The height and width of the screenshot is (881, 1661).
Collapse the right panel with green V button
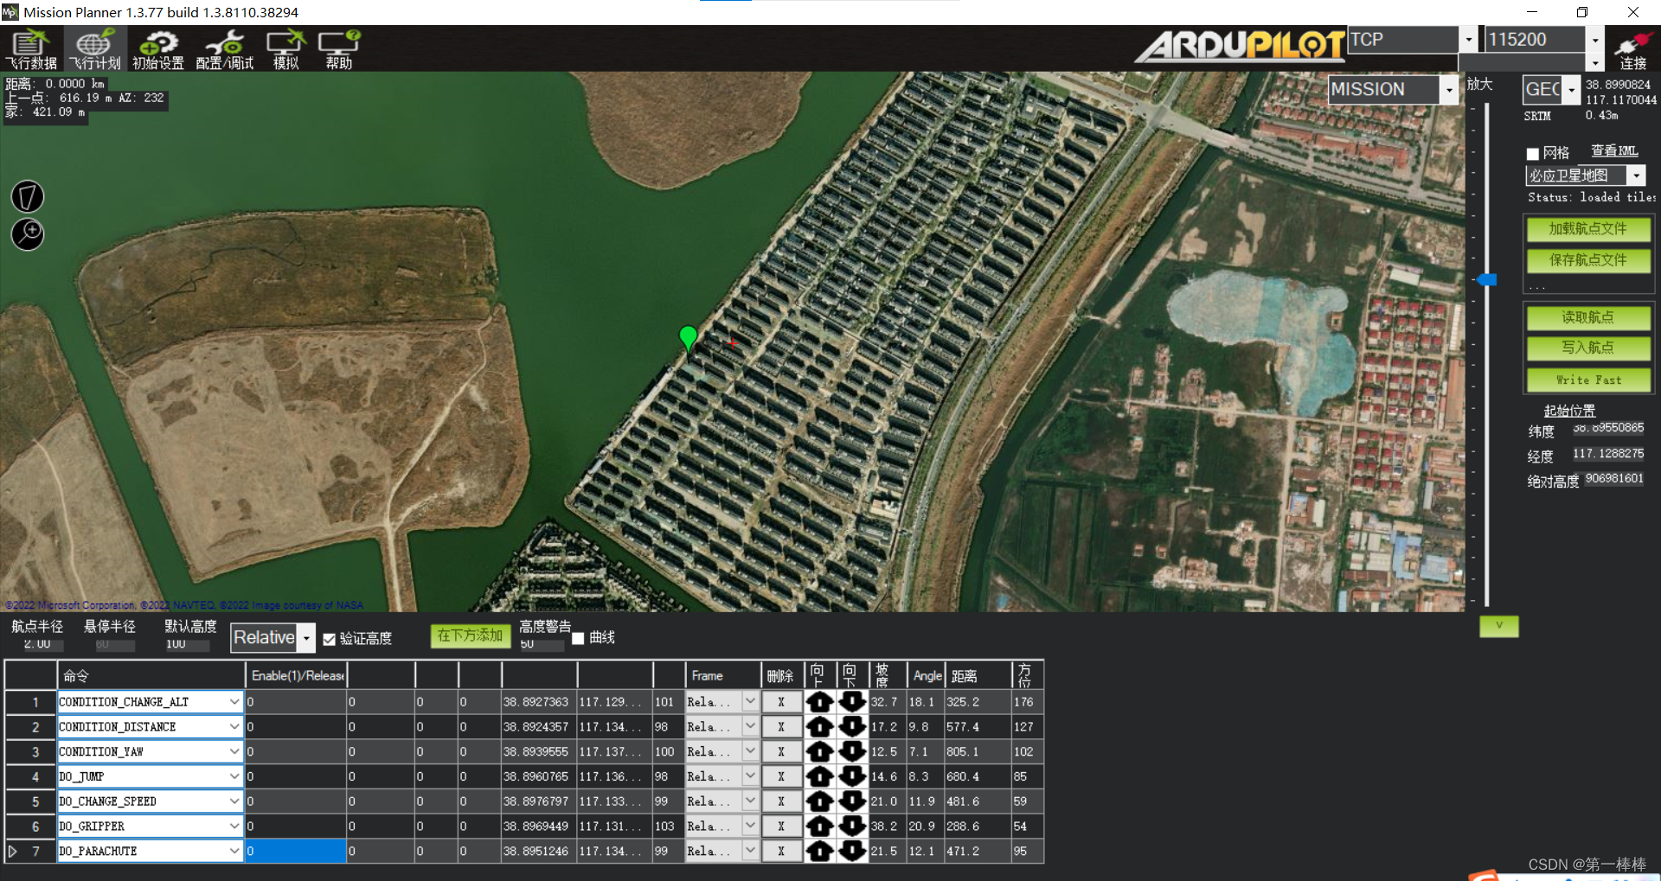click(1499, 626)
